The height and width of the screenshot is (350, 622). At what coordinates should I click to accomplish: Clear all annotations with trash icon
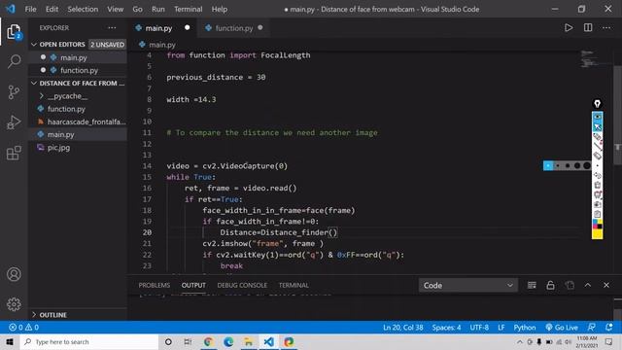tap(597, 185)
